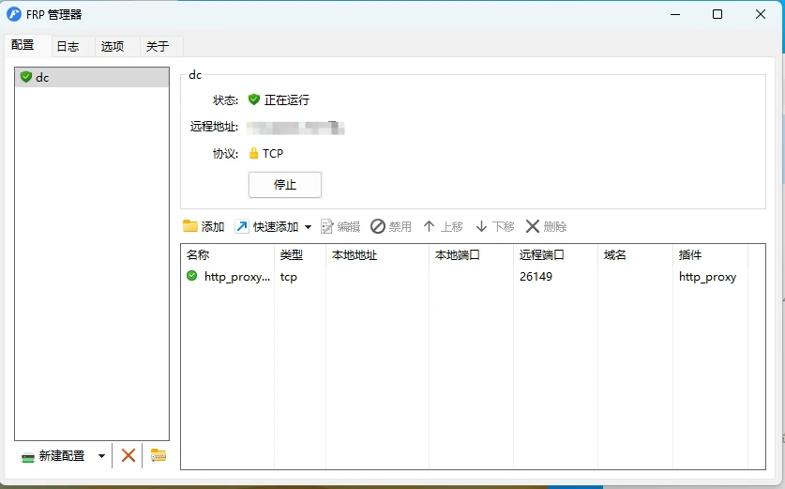This screenshot has height=489, width=785.
Task: Expand the 快速添加 dropdown arrow
Action: [308, 227]
